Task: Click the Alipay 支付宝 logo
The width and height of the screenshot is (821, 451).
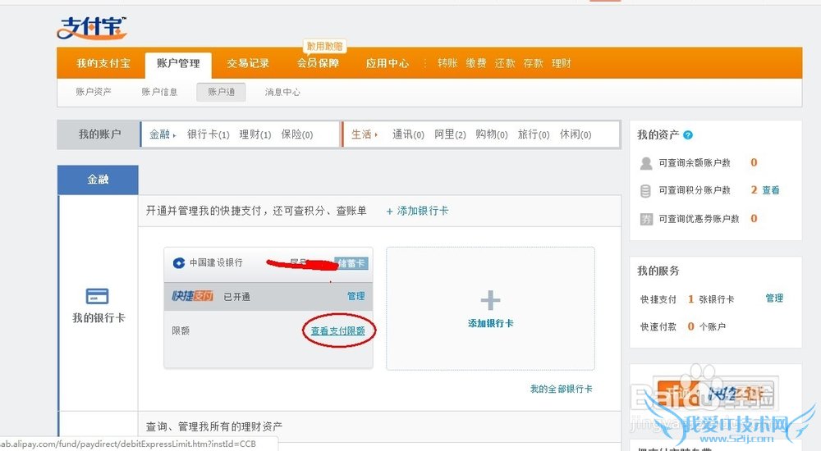Action: [92, 28]
